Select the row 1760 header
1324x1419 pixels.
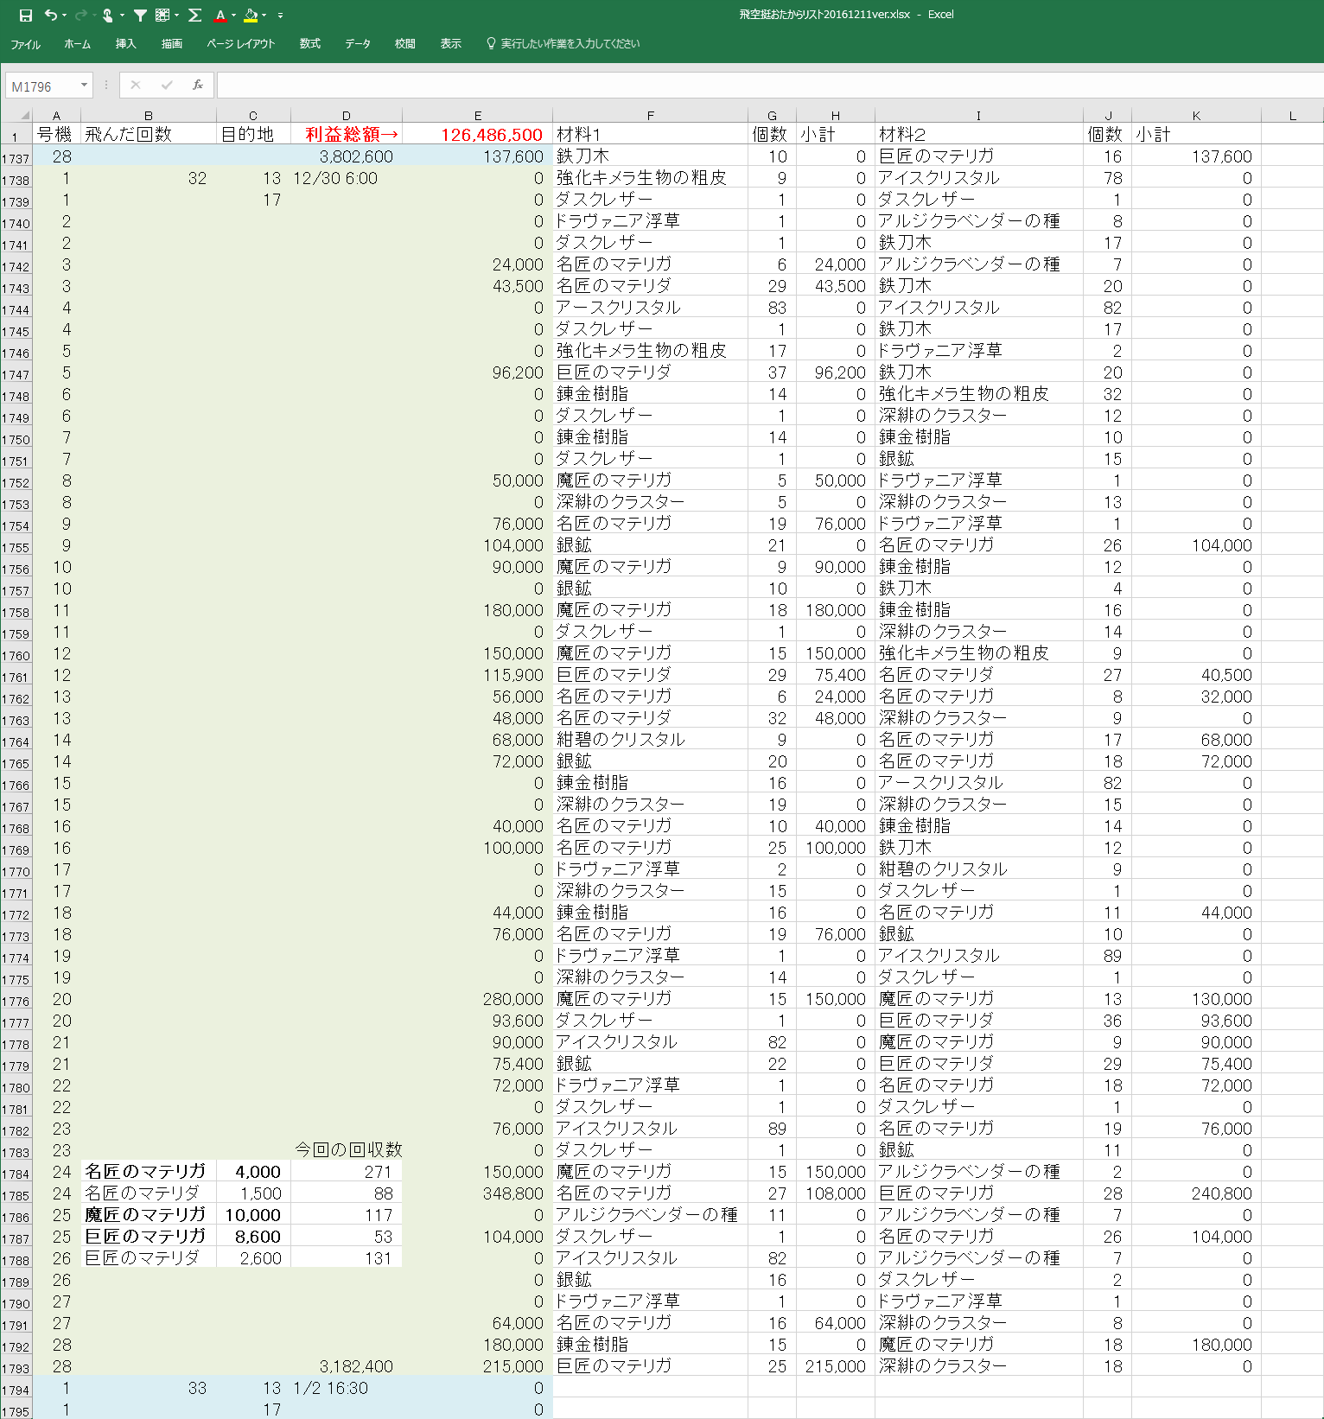point(16,656)
